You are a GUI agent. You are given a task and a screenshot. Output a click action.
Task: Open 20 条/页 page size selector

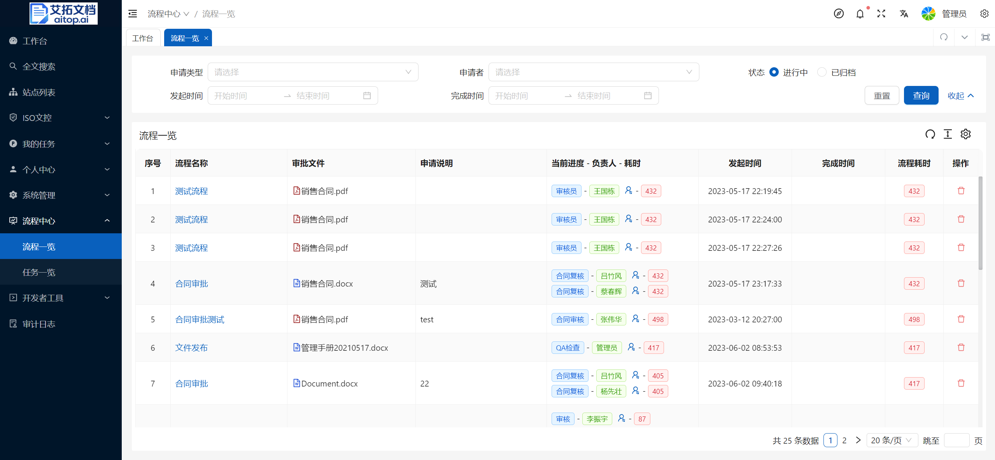pos(892,440)
